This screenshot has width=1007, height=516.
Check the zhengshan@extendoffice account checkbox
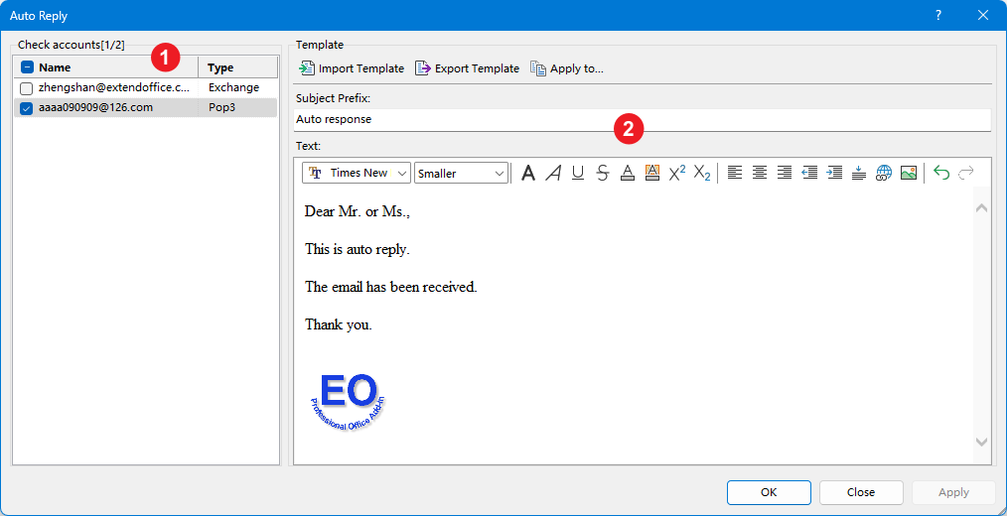[27, 88]
